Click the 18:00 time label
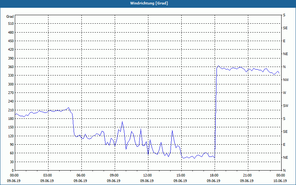 [213, 175]
